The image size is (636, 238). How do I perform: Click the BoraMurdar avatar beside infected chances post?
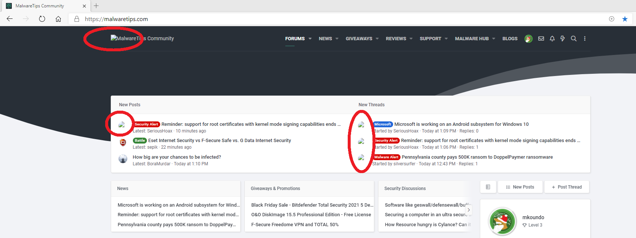pos(123,159)
